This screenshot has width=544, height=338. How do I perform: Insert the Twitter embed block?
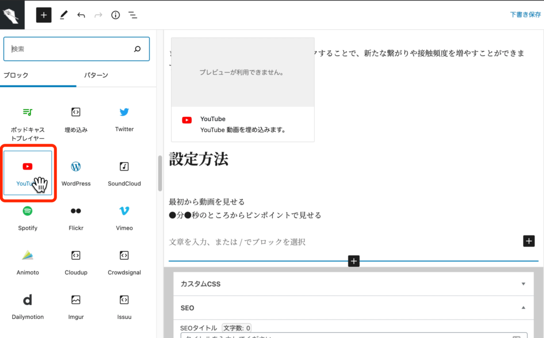pyautogui.click(x=124, y=120)
